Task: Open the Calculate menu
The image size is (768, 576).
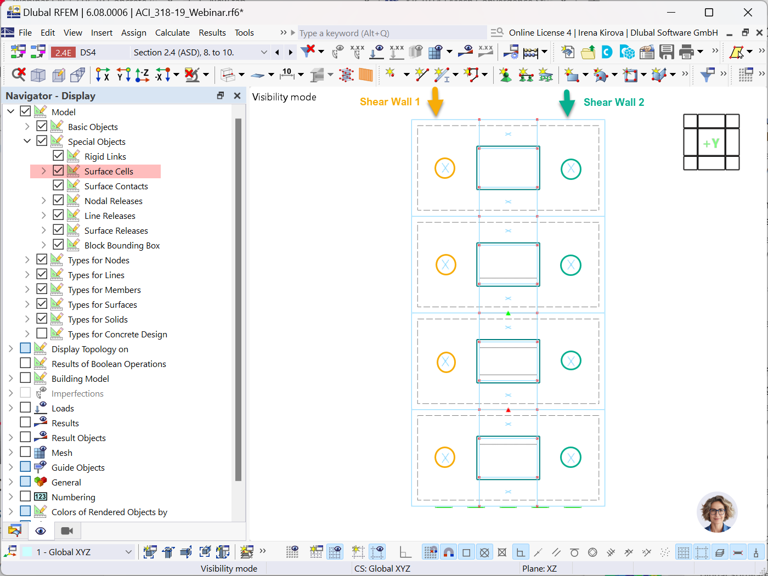Action: click(172, 32)
